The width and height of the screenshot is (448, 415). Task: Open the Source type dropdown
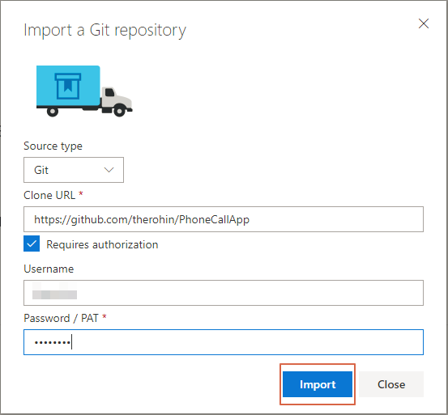pos(74,170)
